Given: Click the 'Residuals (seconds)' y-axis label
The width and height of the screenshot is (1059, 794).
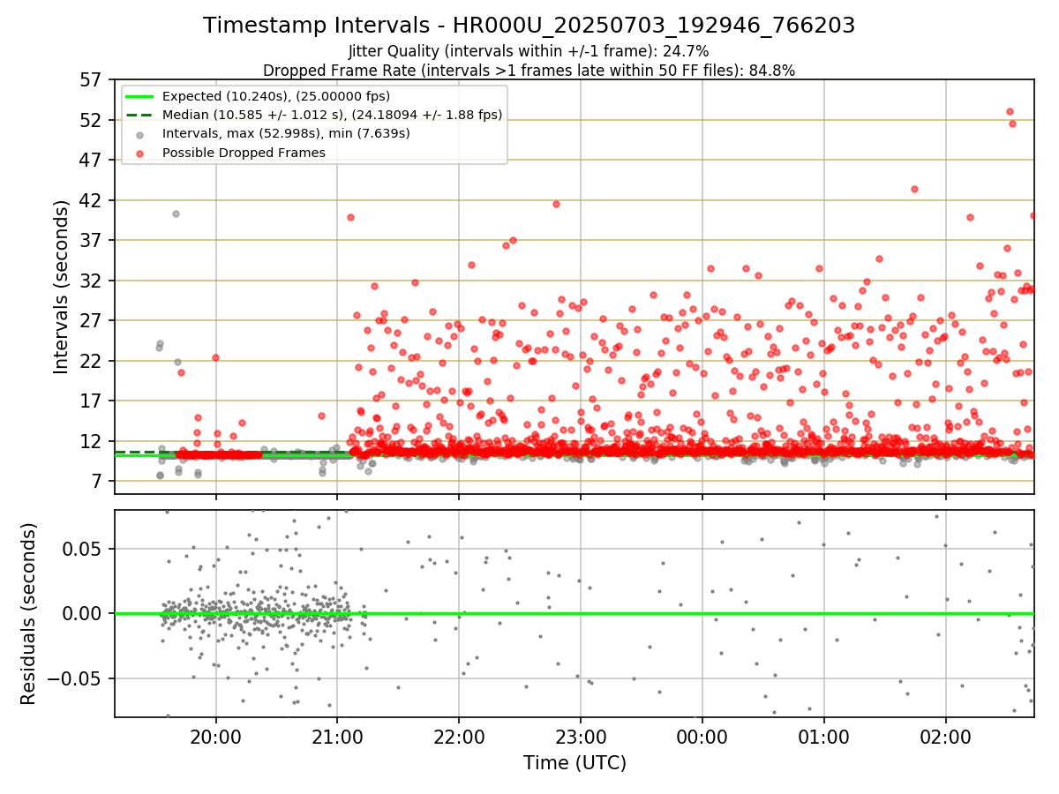Looking at the screenshot, I should pos(29,613).
